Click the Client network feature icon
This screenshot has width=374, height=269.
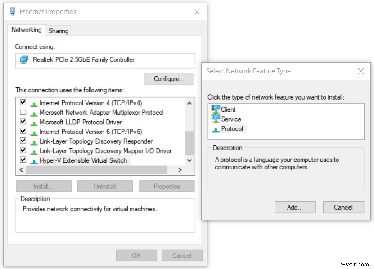coord(216,109)
